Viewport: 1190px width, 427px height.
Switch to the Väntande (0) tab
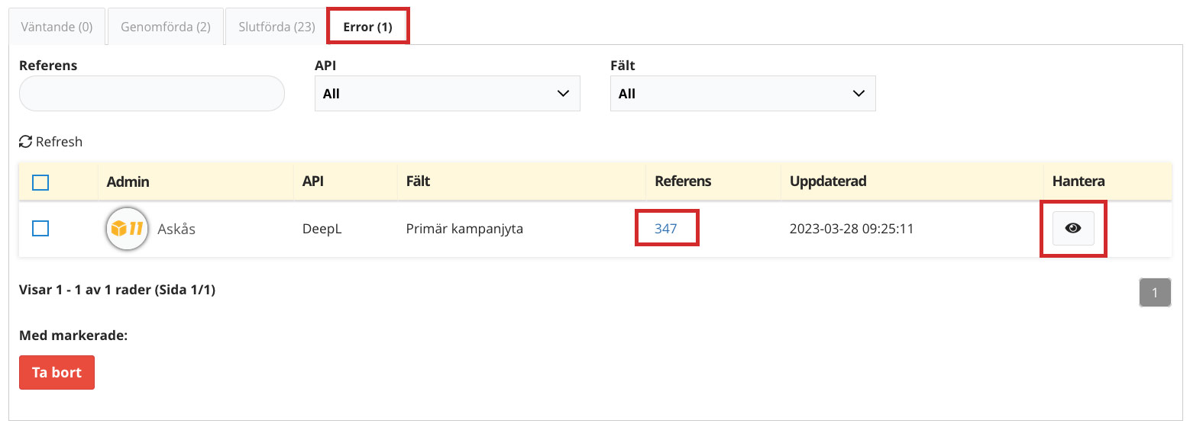point(57,27)
